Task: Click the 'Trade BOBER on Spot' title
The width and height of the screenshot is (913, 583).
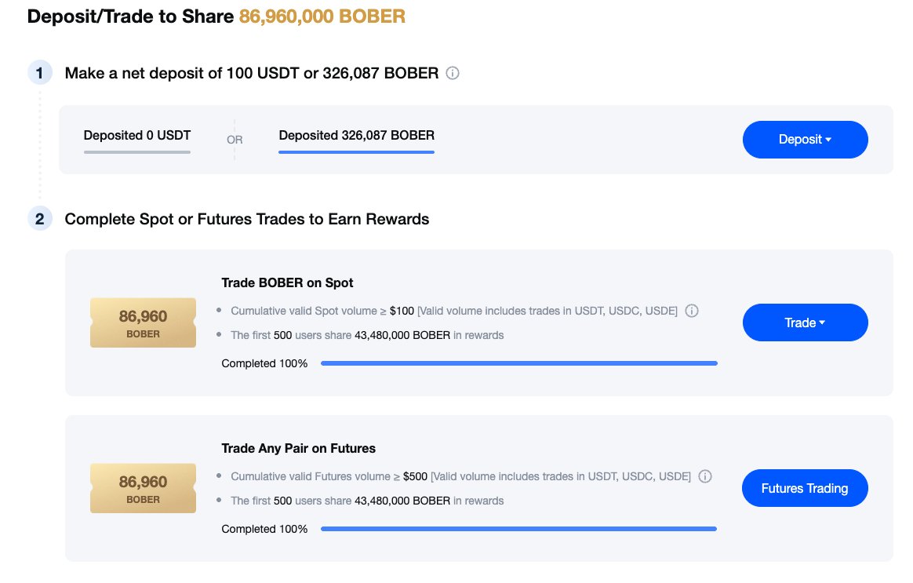Action: [x=287, y=283]
